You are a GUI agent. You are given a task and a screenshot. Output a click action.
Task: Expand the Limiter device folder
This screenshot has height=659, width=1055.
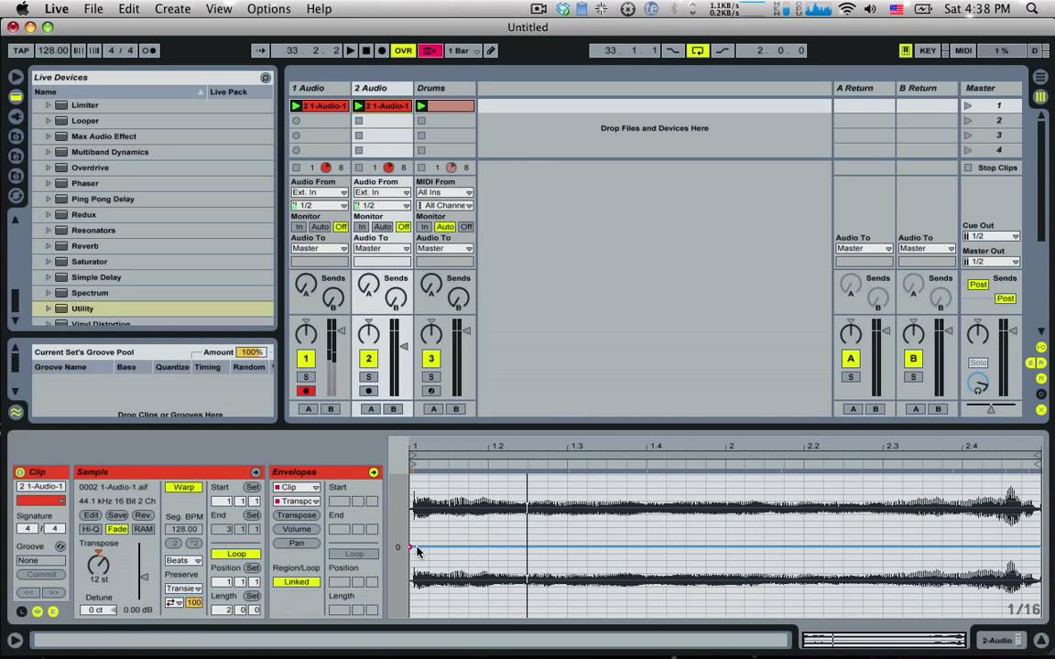click(x=49, y=105)
